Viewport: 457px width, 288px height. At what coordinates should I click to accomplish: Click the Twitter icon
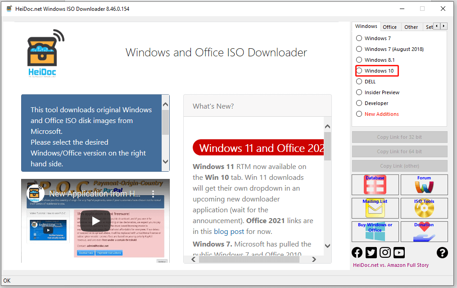(371, 252)
